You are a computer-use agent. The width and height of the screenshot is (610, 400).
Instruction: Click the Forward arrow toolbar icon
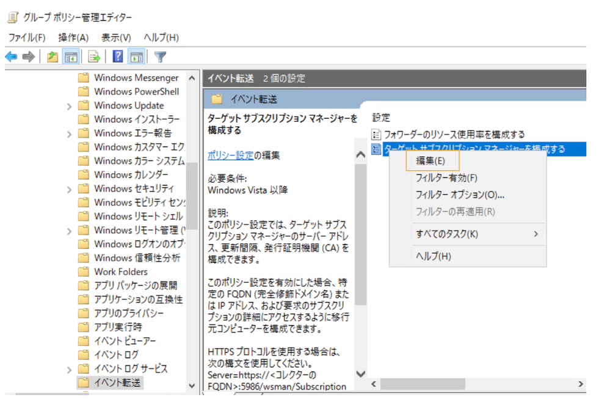[28, 57]
